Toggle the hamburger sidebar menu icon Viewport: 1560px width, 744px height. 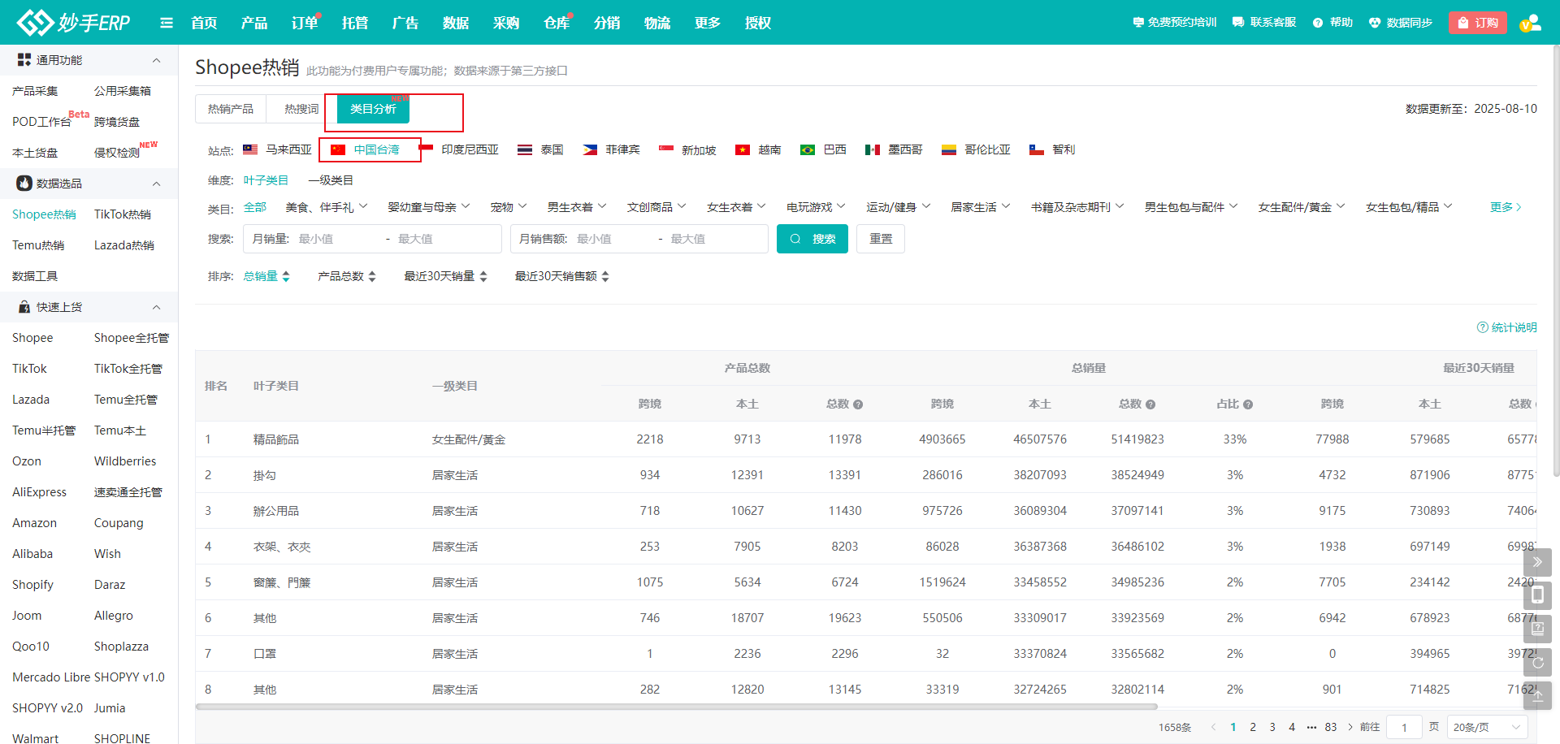click(x=167, y=23)
